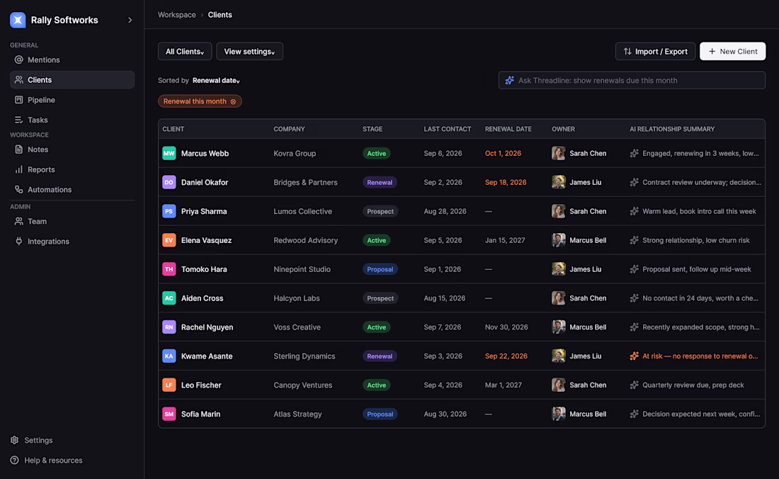Expand the Rally Softworks workspace chevron

(130, 21)
